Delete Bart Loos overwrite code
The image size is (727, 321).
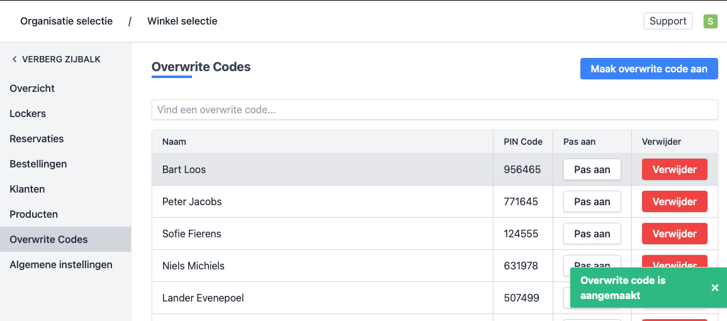point(674,169)
